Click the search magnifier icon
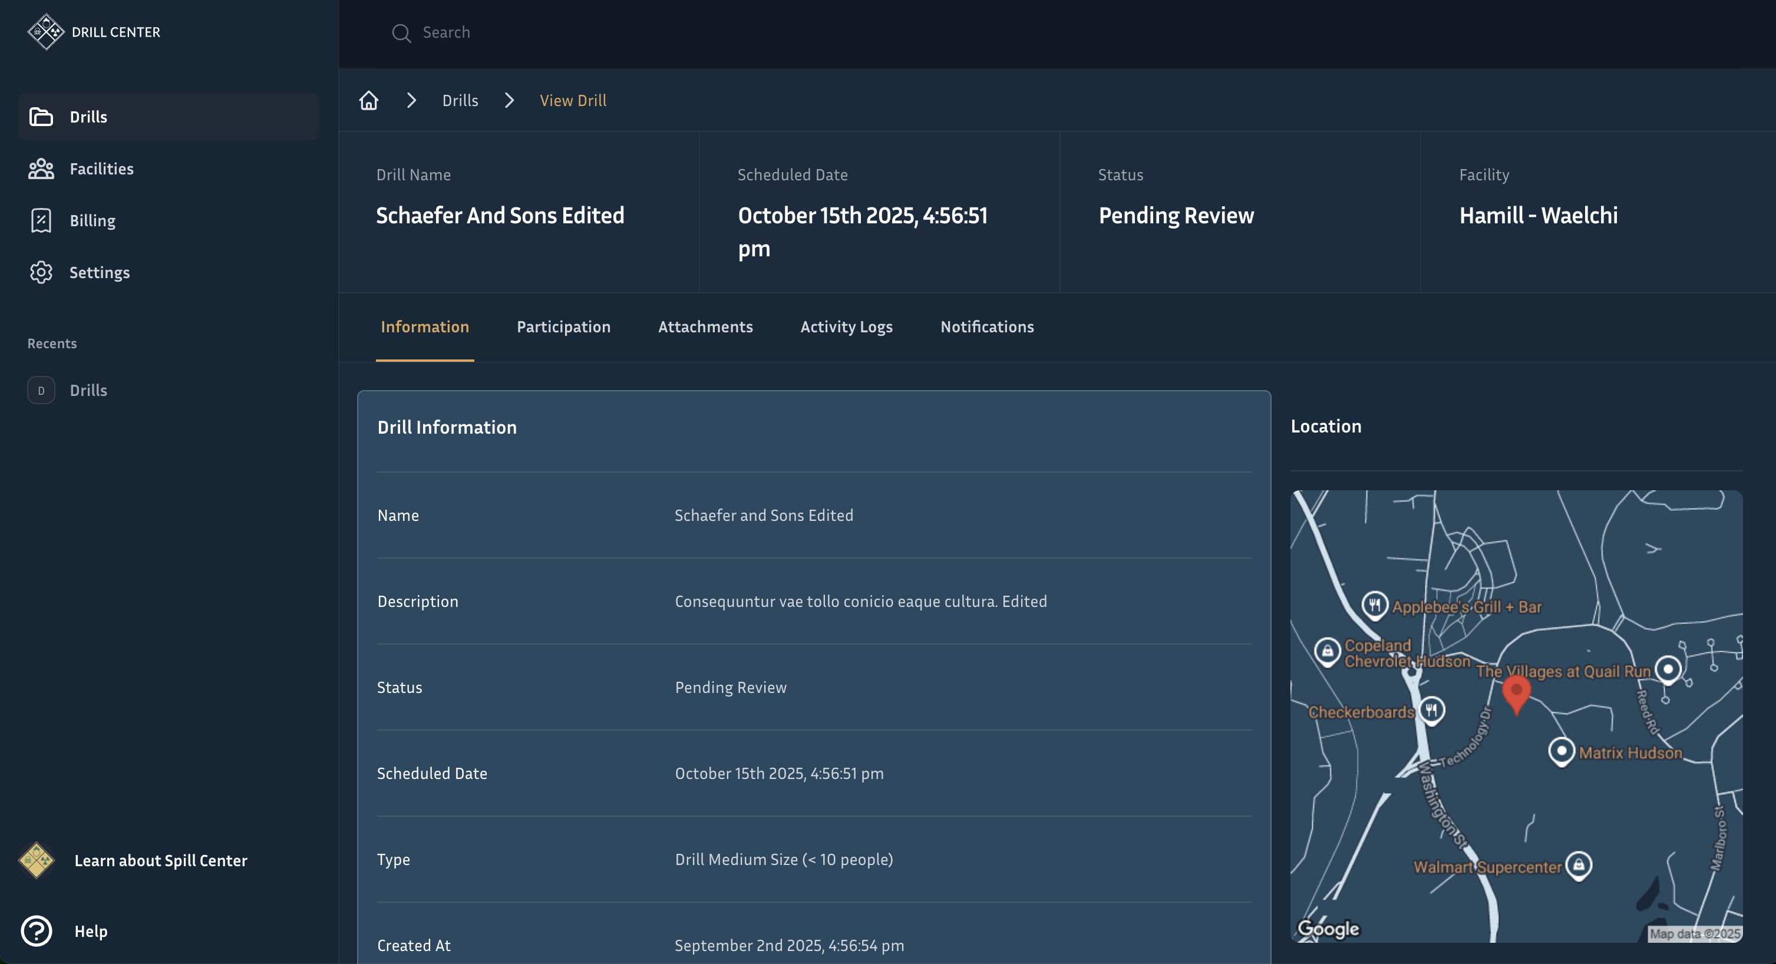The height and width of the screenshot is (964, 1776). click(x=401, y=33)
